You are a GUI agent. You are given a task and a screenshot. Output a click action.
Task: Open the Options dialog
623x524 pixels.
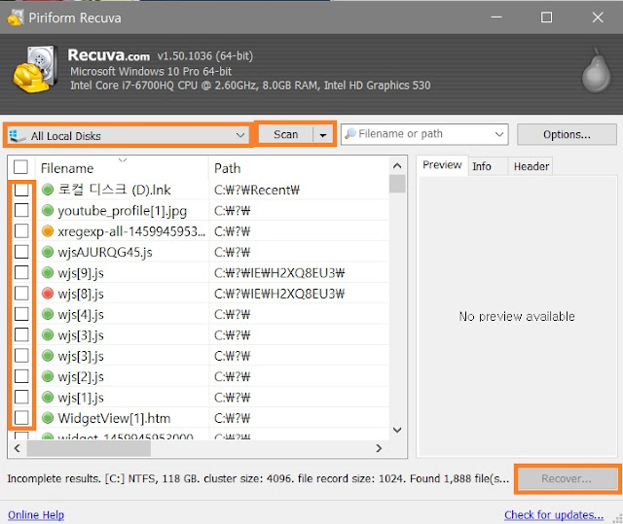[567, 135]
